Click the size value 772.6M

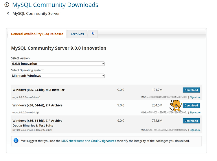click(x=157, y=121)
